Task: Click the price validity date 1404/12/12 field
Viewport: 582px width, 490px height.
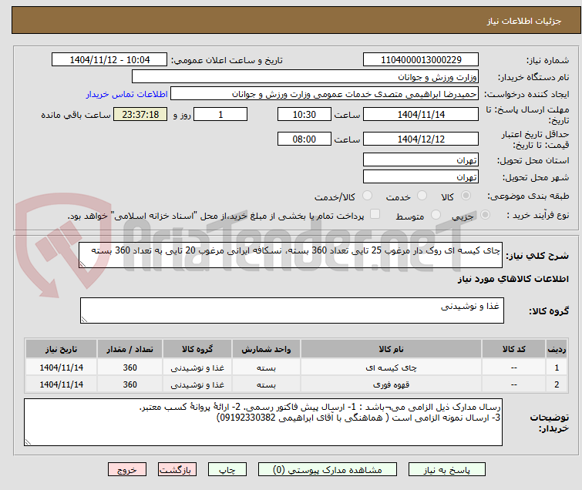Action: [421, 139]
